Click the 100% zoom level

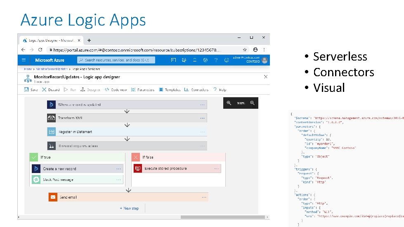(x=241, y=103)
